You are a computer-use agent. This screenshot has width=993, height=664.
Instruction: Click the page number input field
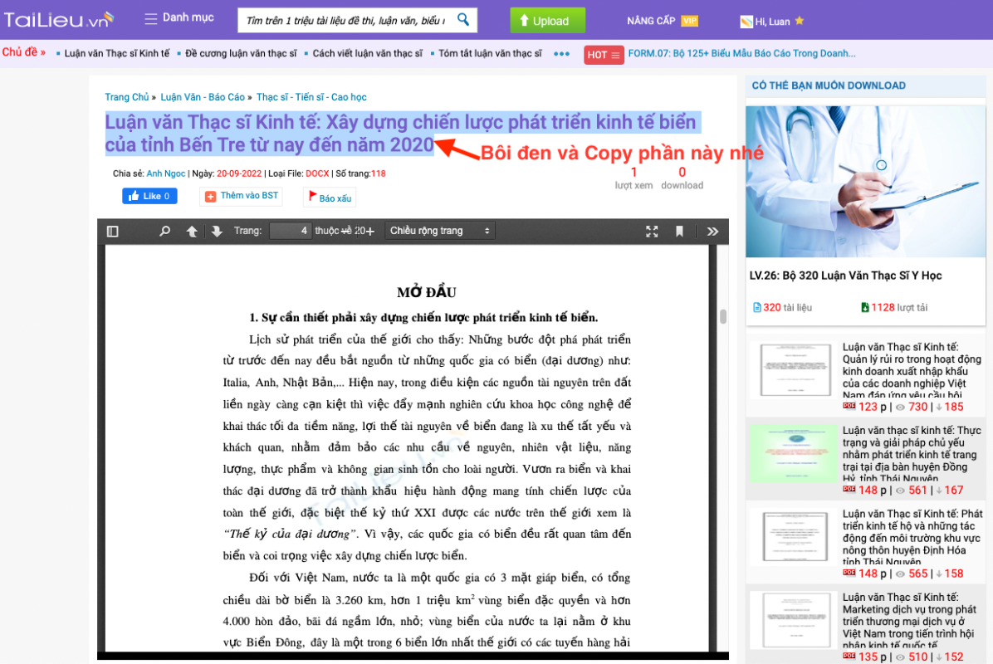coord(291,231)
